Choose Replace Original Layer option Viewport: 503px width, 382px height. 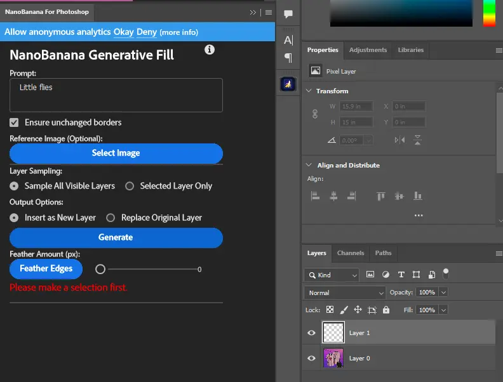tap(111, 218)
